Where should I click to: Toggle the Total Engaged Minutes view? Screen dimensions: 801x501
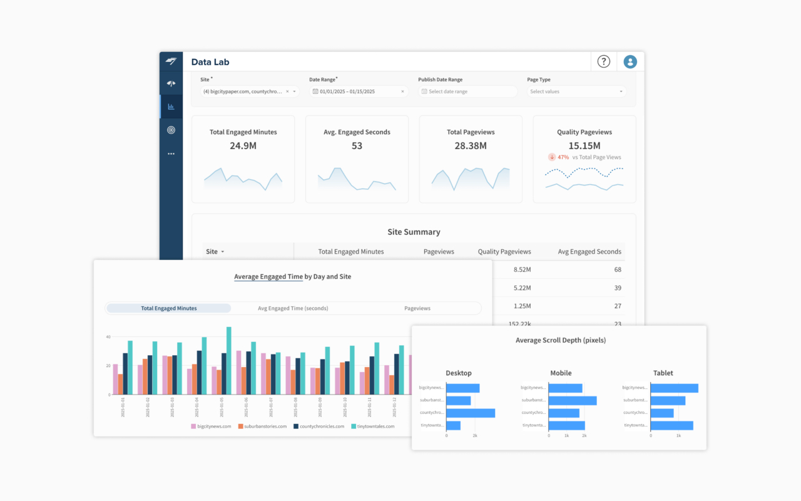(x=168, y=308)
